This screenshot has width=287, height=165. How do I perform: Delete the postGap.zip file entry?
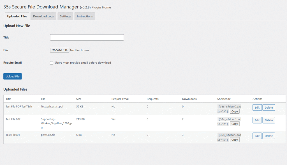tap(269, 136)
